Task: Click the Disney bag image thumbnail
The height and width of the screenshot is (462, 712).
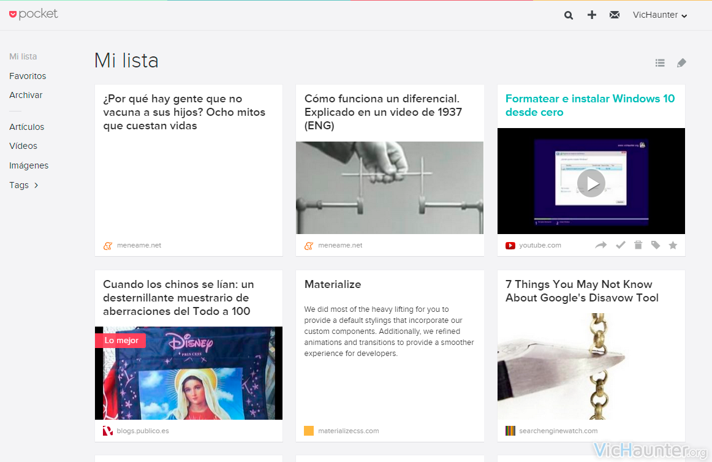Action: point(189,373)
